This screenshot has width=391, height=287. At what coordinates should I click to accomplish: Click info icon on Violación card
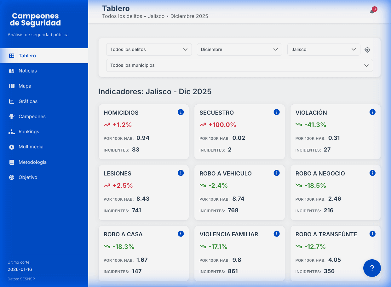click(x=372, y=112)
